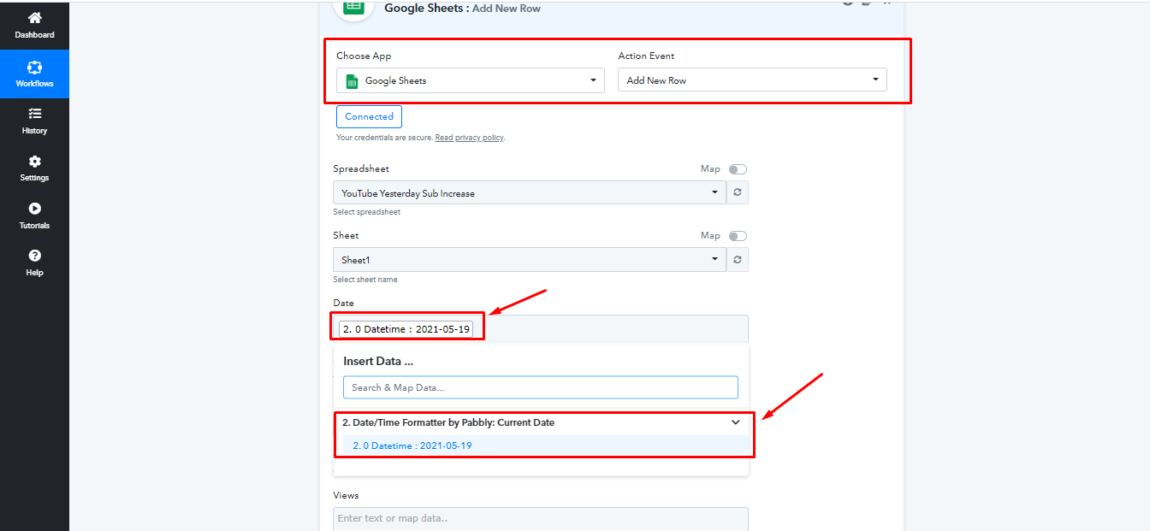Open the Choose App dropdown

(471, 80)
